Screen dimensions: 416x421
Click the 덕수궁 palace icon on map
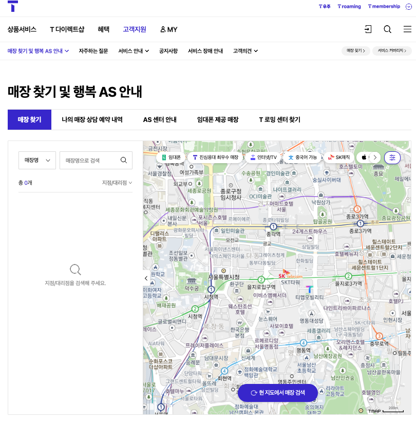pos(192,281)
